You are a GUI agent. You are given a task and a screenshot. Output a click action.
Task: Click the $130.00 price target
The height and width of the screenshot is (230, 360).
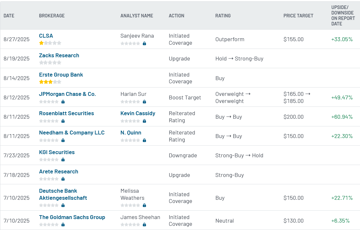(293, 221)
